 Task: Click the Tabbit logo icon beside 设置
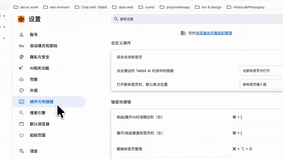point(21,19)
